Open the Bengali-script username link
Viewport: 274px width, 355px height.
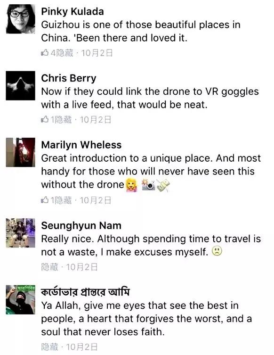tap(85, 292)
